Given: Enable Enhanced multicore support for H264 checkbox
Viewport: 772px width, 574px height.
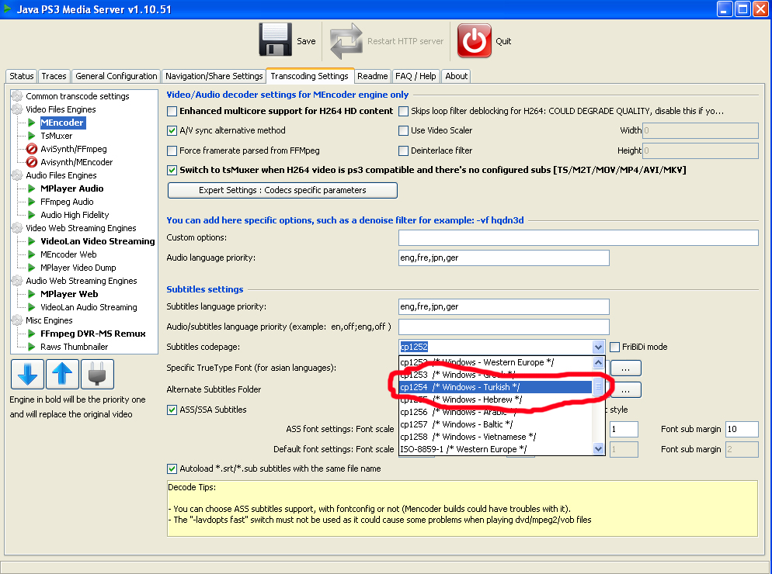Looking at the screenshot, I should click(172, 111).
